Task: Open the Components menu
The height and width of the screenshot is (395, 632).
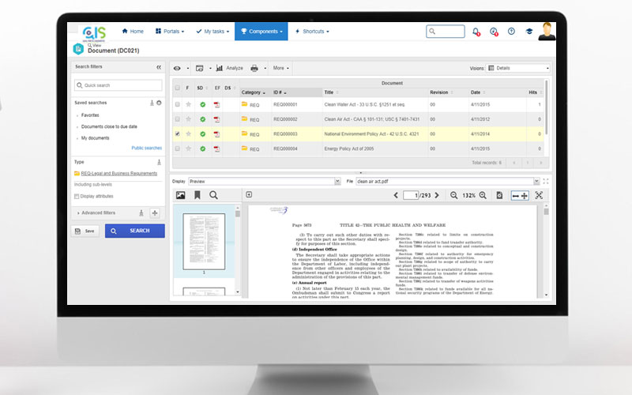Action: pyautogui.click(x=261, y=32)
